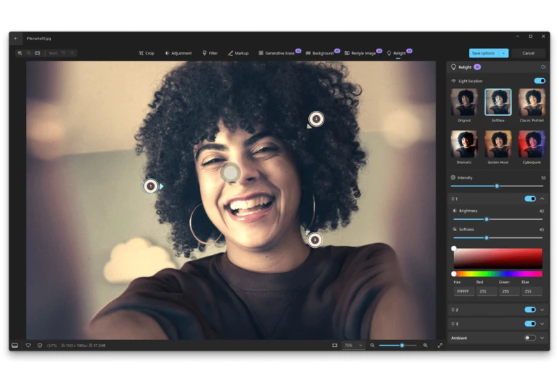559x391 pixels.
Task: Toggle the Light location switch
Action: click(x=539, y=81)
